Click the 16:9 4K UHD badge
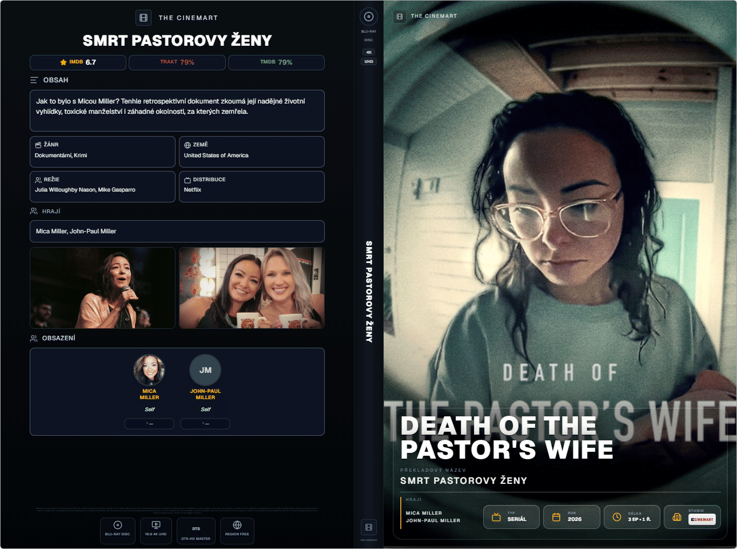Viewport: 737px width, 549px height. pos(156,531)
